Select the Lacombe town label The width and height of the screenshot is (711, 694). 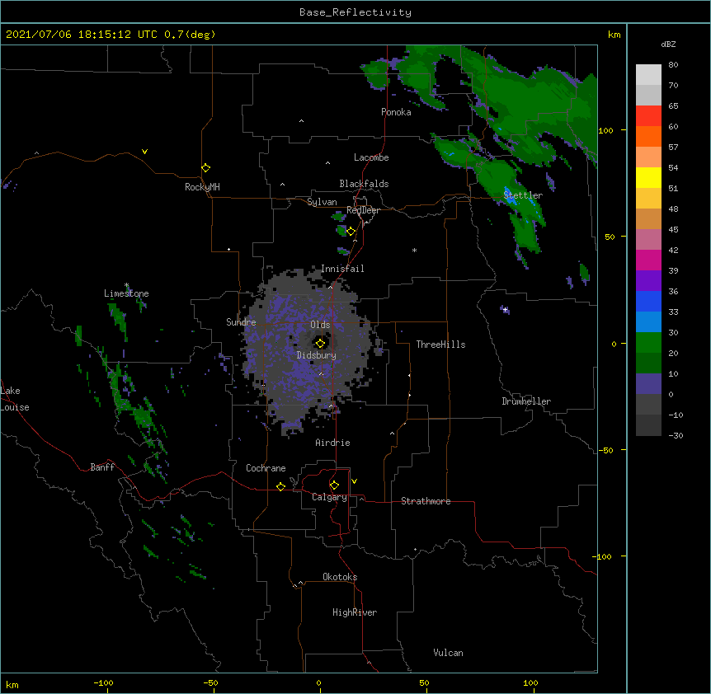371,157
